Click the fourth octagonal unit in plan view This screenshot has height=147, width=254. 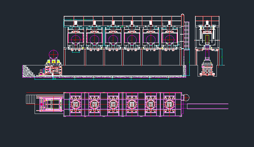click(132, 104)
